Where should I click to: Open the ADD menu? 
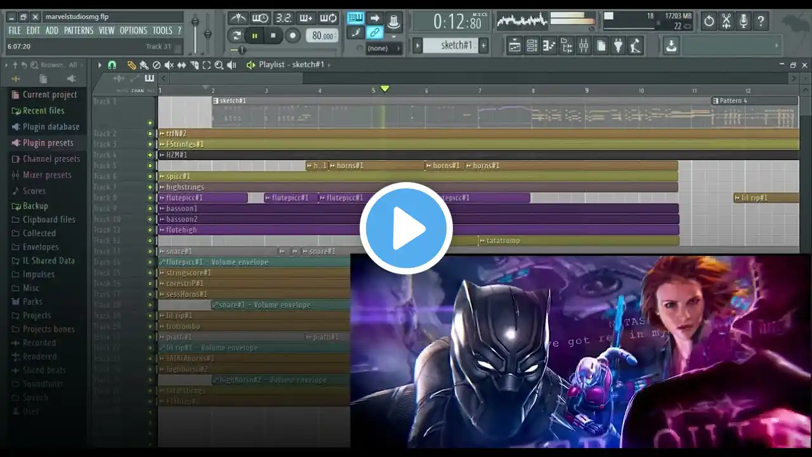tap(52, 30)
